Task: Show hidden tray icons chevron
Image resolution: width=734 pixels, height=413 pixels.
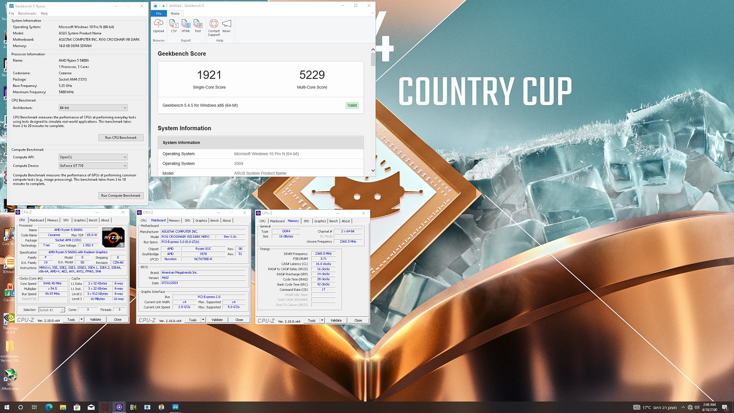Action: point(683,407)
